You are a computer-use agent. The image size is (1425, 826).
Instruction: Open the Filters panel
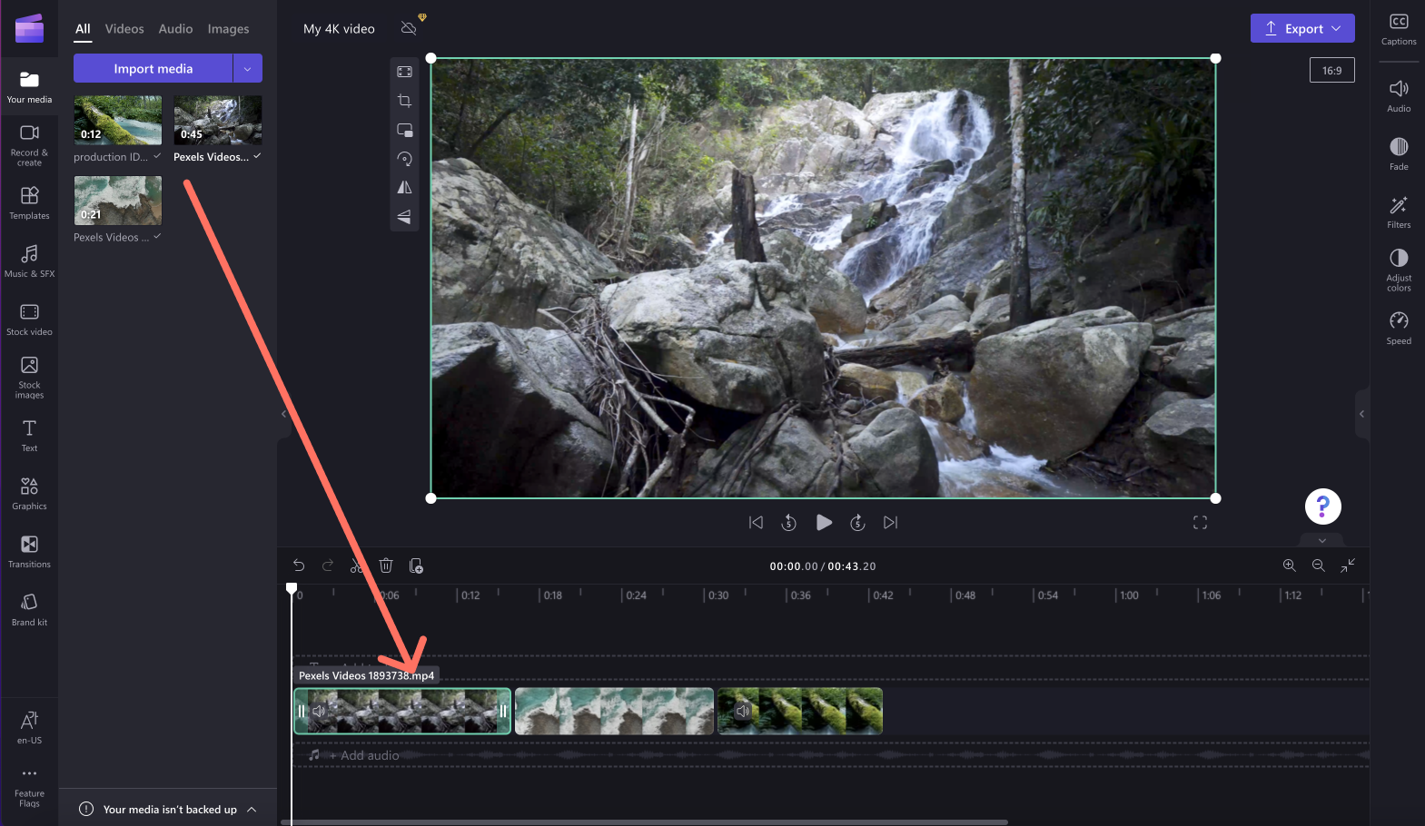pos(1399,211)
